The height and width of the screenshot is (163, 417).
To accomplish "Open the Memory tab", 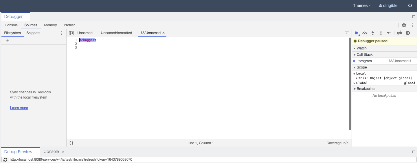I will (50, 25).
